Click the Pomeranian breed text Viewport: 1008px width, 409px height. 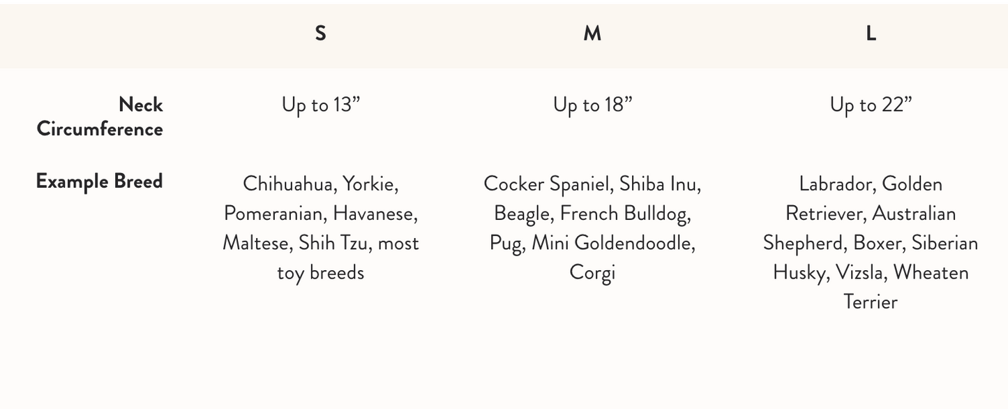[274, 214]
